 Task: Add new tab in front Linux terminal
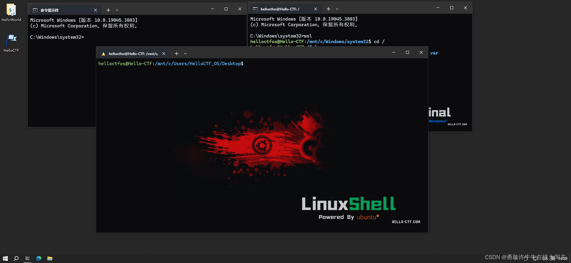(x=177, y=54)
